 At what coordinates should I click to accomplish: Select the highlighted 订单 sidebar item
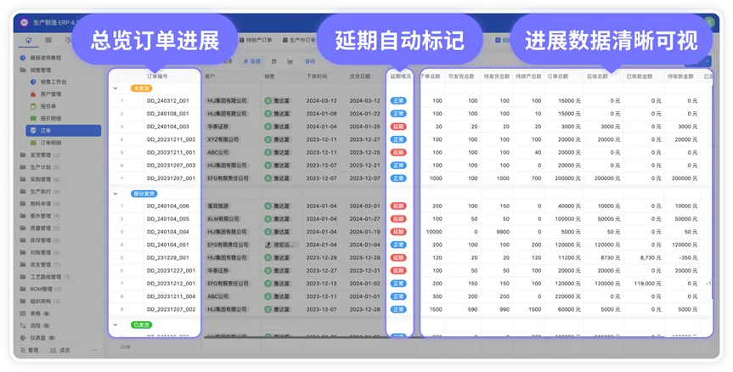63,131
